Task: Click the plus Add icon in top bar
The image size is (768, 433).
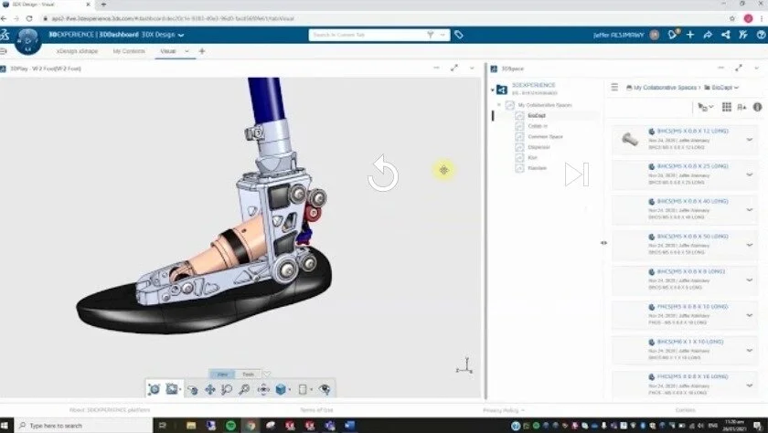Action: 690,34
